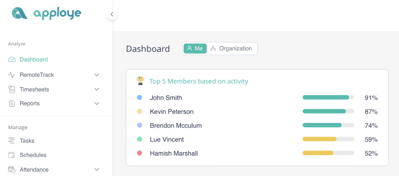
Task: Click the Tasks list icon
Action: [x=12, y=141]
